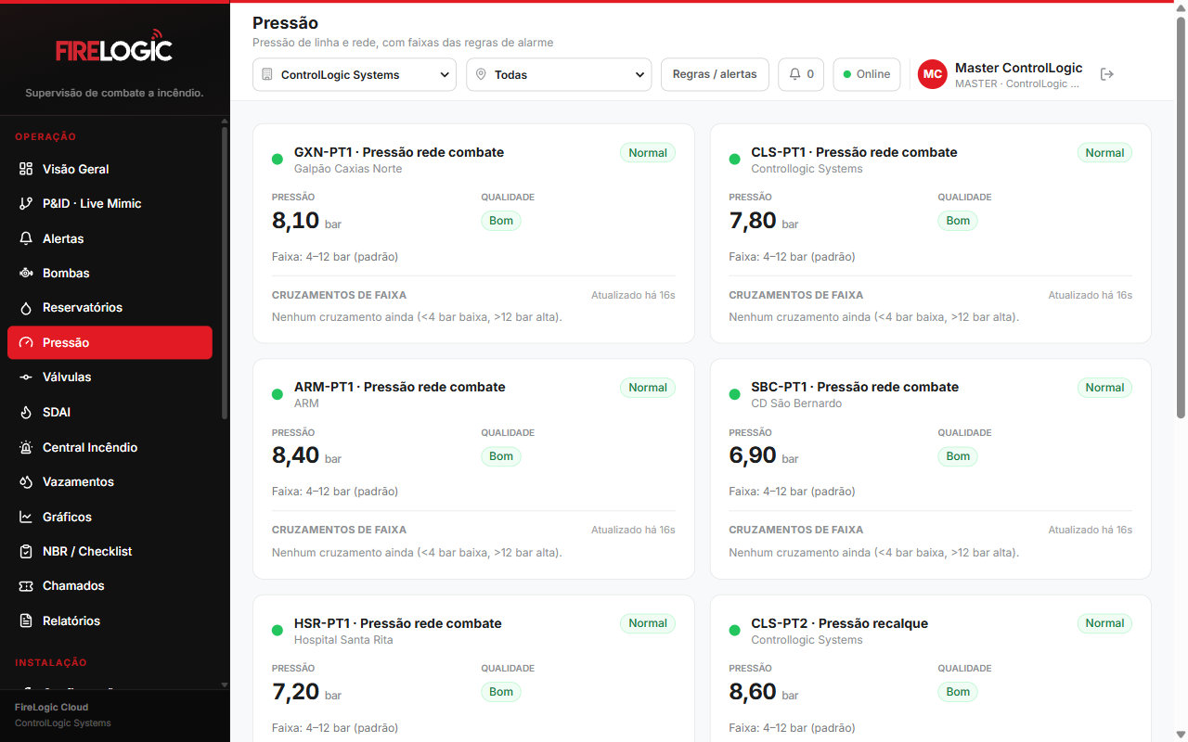Click the 6,90 bar pressure reading

(x=763, y=456)
